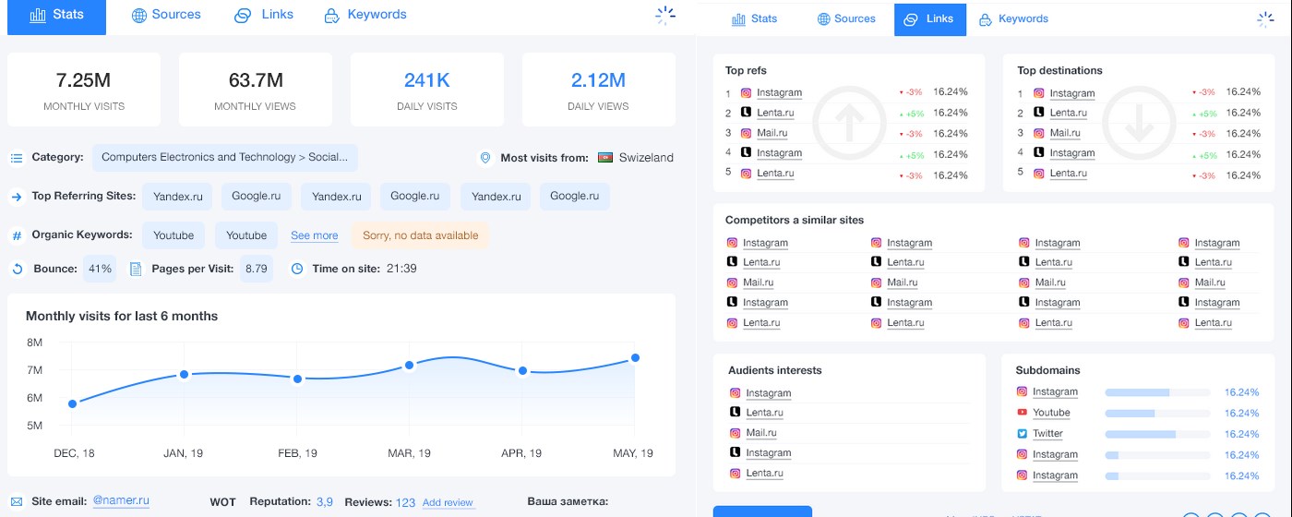Click the Sorry, no data available badge

420,235
